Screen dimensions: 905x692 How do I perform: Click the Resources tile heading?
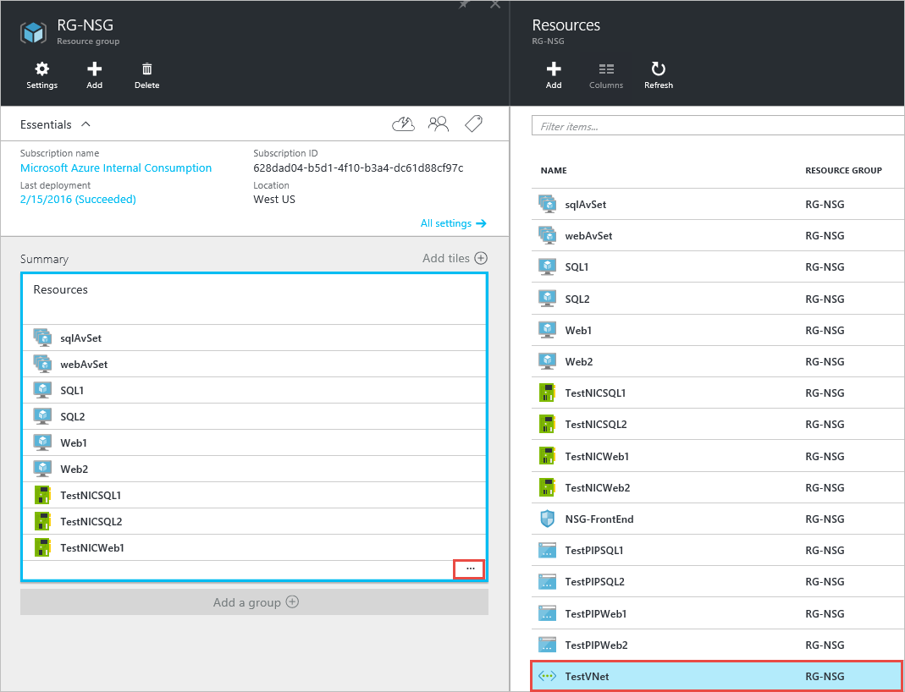point(61,289)
